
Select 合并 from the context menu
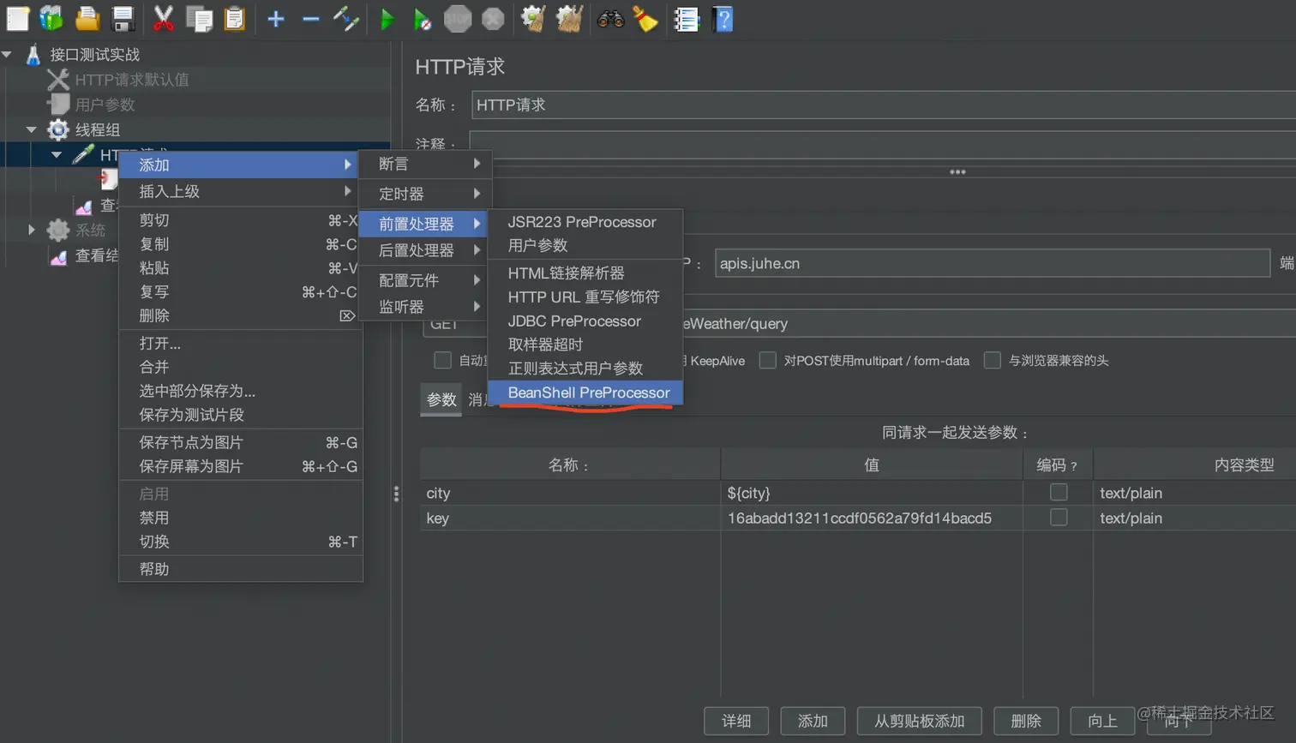click(x=241, y=367)
